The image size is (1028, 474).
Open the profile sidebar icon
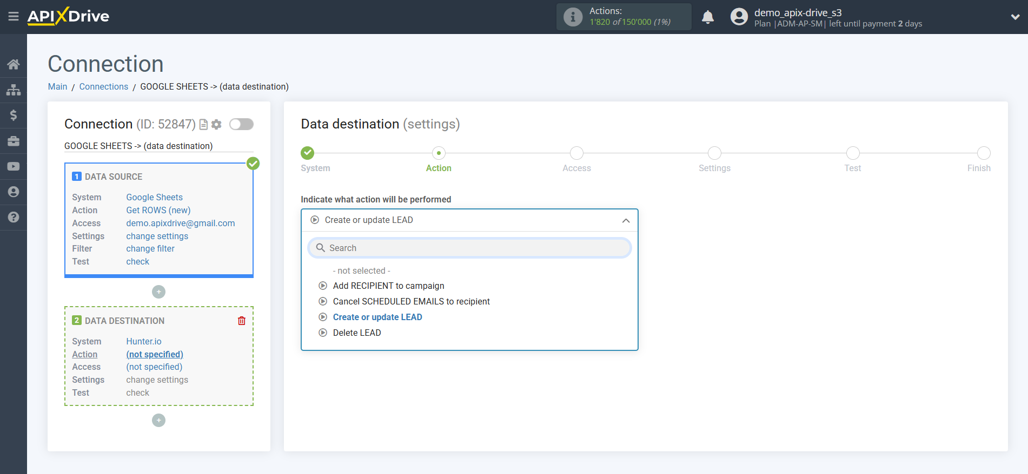[14, 192]
